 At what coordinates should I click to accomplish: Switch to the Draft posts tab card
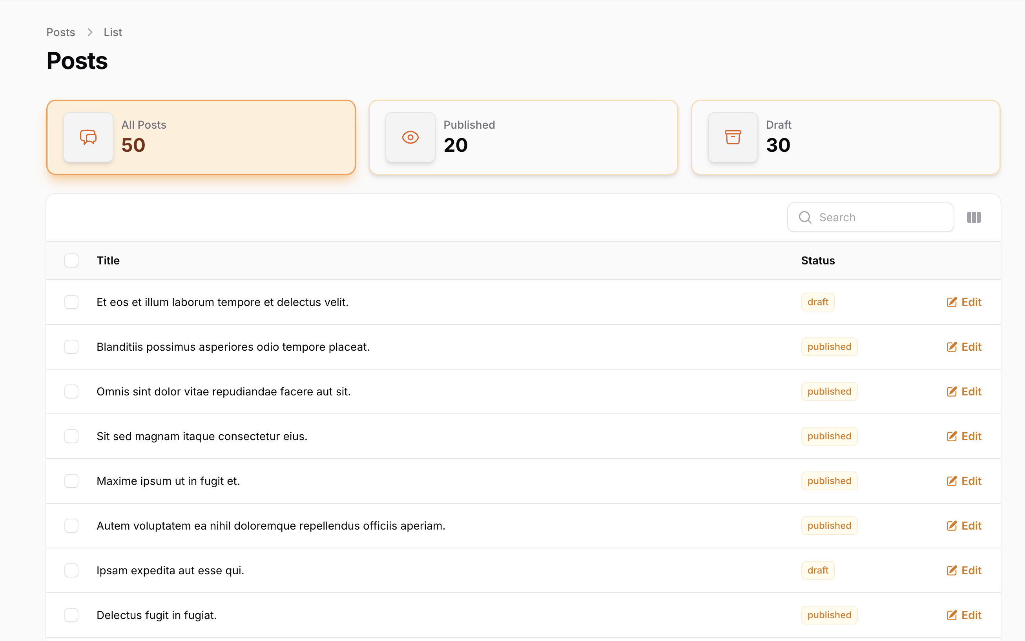(x=845, y=137)
